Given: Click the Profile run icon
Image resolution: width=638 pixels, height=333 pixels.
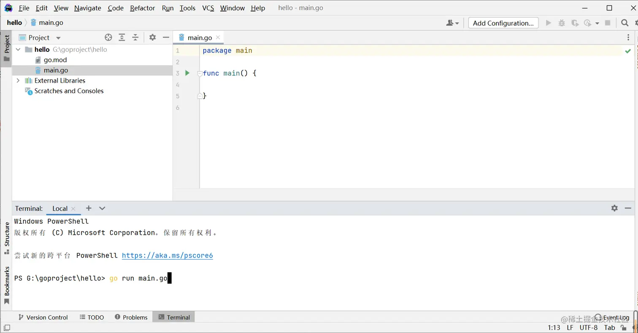Looking at the screenshot, I should click(588, 23).
